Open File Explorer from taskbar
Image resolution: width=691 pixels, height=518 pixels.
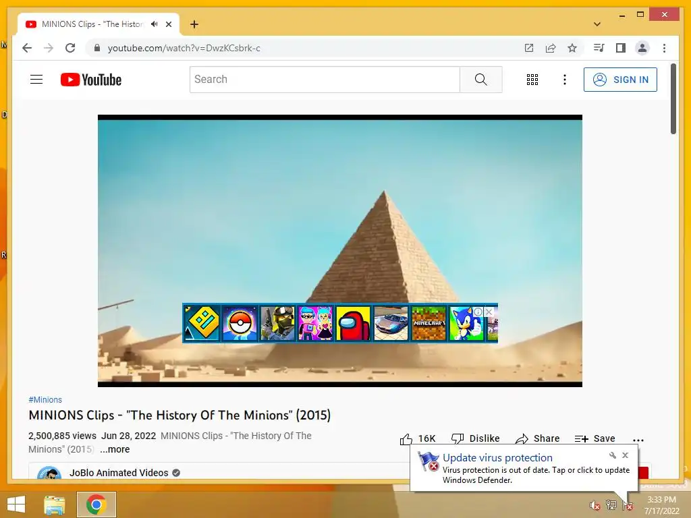click(x=54, y=505)
